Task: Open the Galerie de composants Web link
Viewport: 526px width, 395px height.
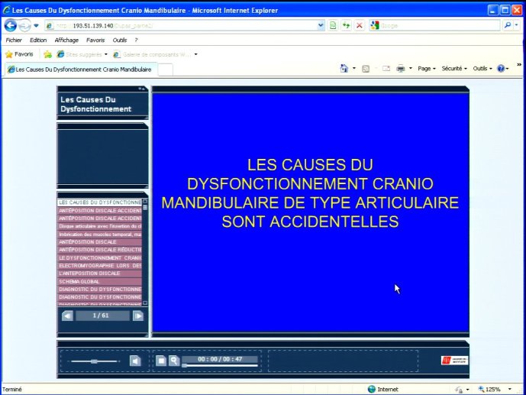Action: [x=152, y=54]
